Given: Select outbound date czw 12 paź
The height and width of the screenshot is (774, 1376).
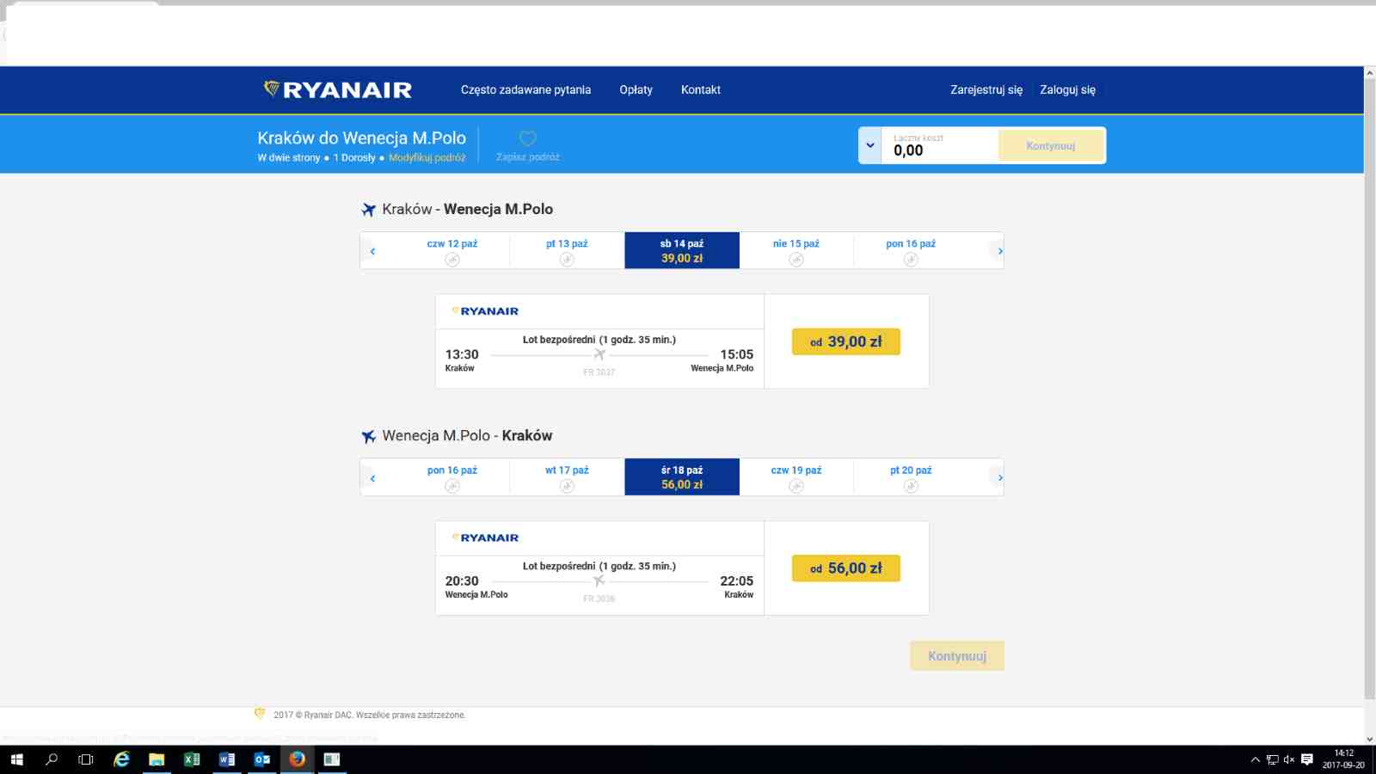Looking at the screenshot, I should click(x=452, y=250).
